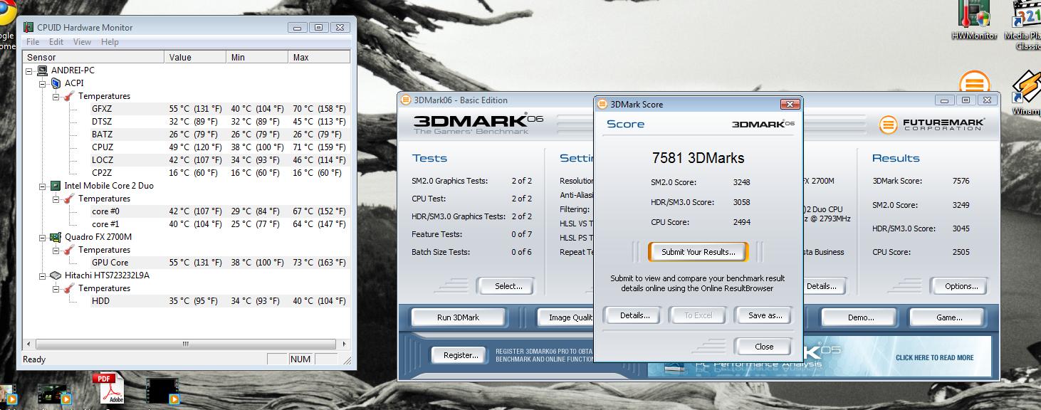Collapse the ACPI Temperatures branch
This screenshot has height=410, width=1041.
pyautogui.click(x=56, y=96)
